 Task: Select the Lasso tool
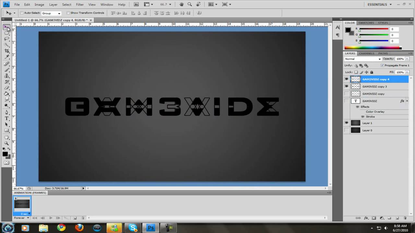coord(6,39)
